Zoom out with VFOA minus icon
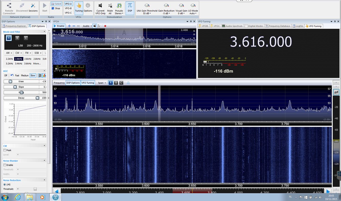 click(x=74, y=26)
